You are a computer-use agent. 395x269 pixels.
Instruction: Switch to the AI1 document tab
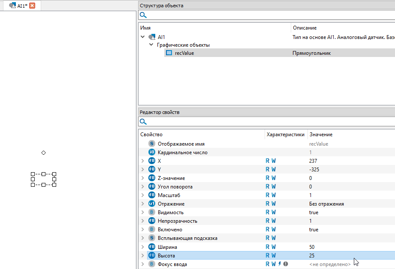coord(19,6)
